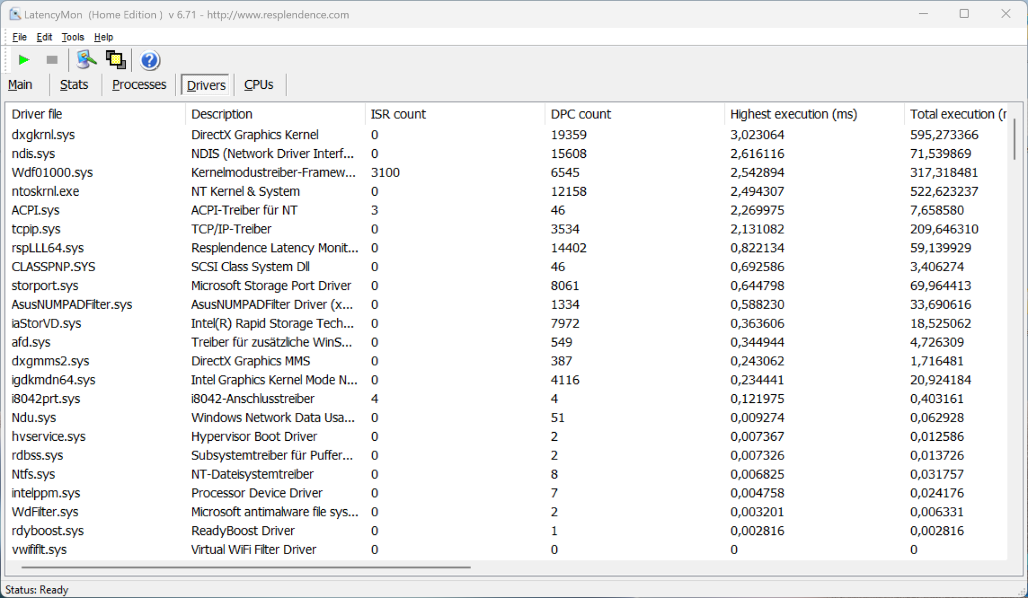Go to the Processes tab
The width and height of the screenshot is (1028, 598).
[x=139, y=85]
